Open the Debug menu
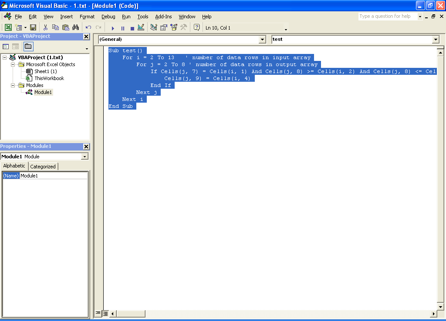 [108, 17]
